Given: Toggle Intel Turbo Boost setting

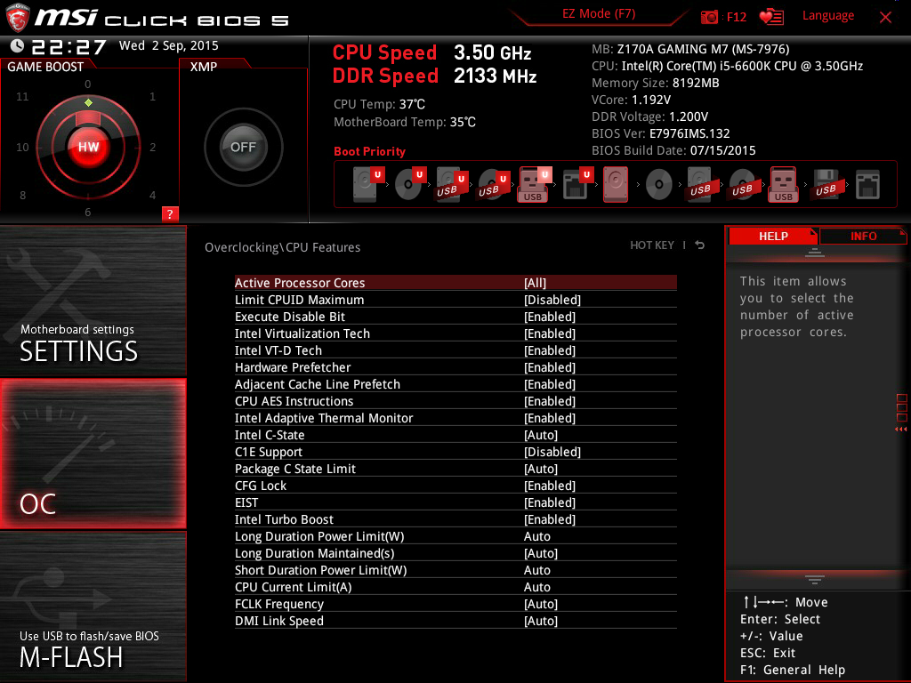Looking at the screenshot, I should 455,519.
